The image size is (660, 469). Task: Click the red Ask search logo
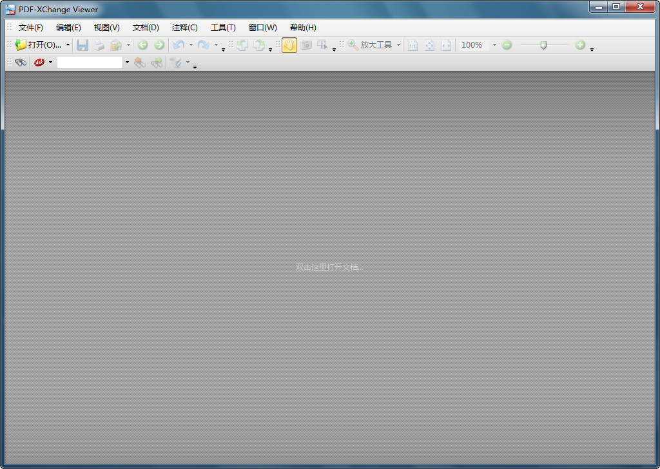coord(39,62)
